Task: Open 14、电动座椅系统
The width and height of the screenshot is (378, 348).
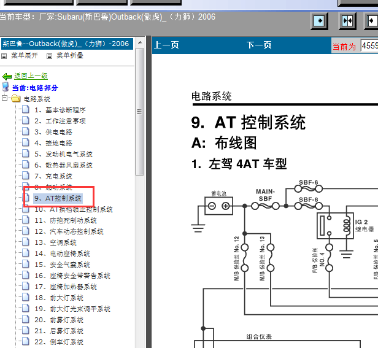Action: pyautogui.click(x=62, y=253)
